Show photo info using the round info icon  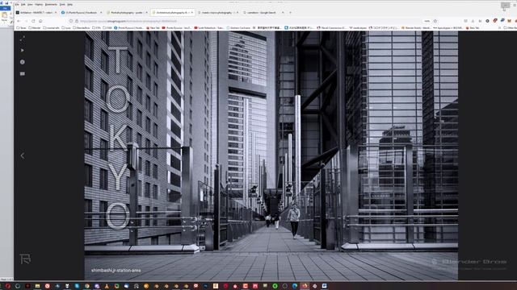23,62
